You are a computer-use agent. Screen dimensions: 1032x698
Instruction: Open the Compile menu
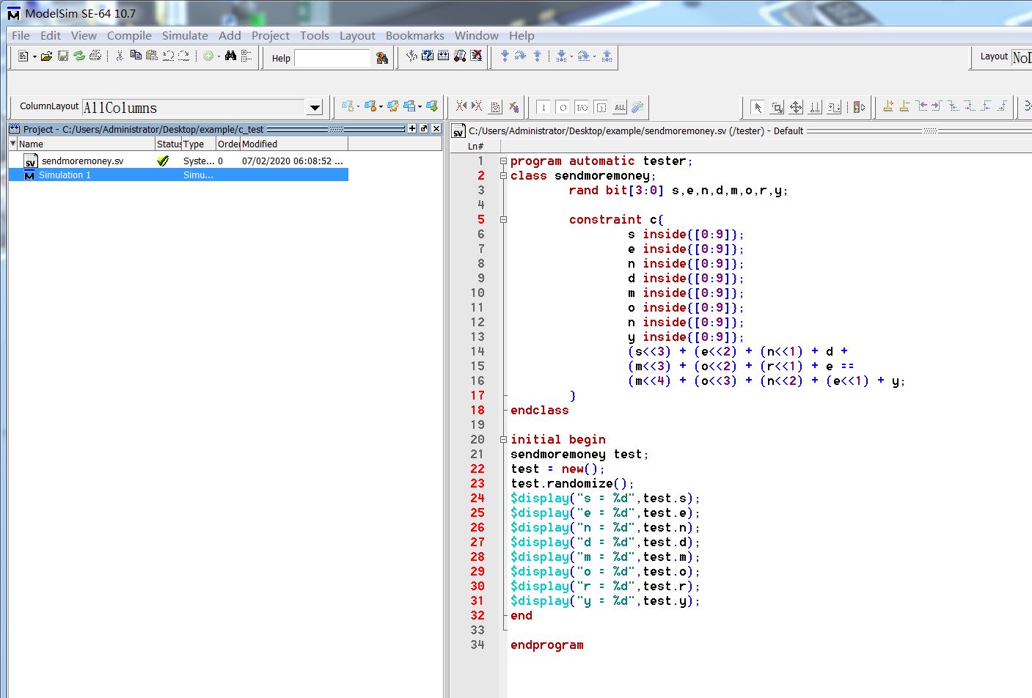pos(129,35)
